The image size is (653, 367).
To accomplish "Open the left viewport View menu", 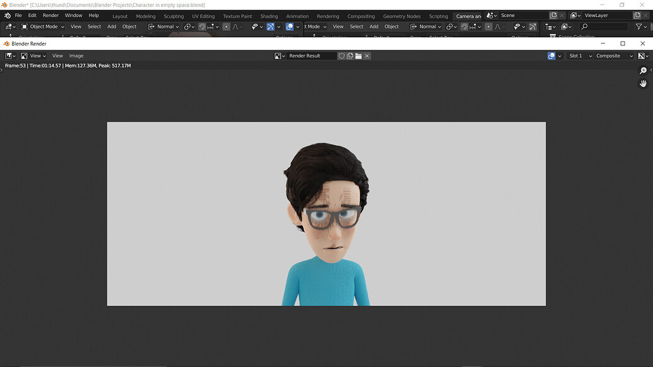I will click(x=76, y=26).
